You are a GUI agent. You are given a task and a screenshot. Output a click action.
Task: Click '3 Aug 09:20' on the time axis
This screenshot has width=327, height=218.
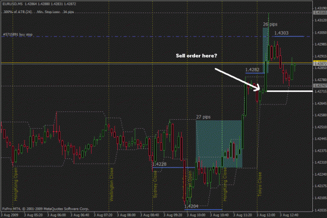pyautogui.click(x=173, y=215)
